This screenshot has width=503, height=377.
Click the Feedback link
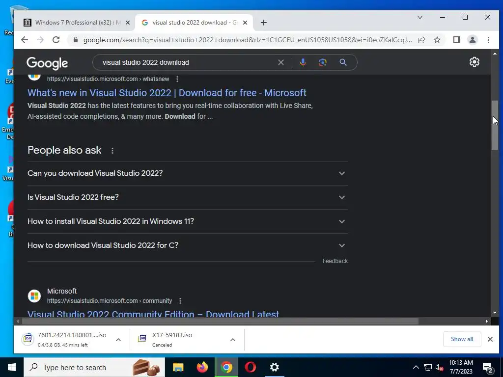[x=335, y=261]
